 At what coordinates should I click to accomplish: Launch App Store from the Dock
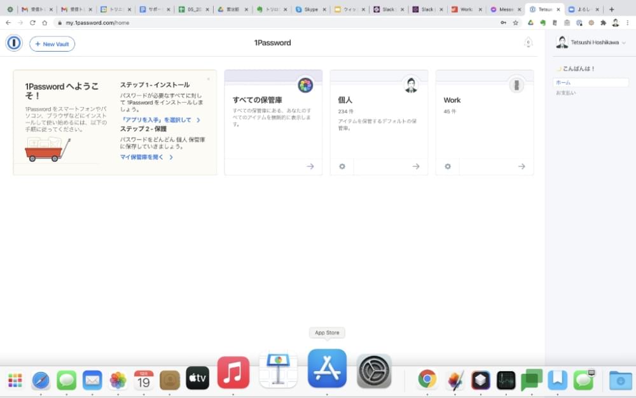pyautogui.click(x=327, y=369)
